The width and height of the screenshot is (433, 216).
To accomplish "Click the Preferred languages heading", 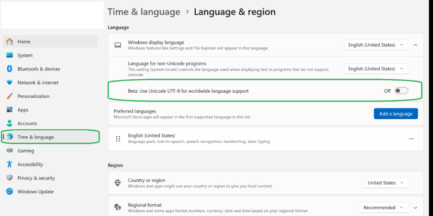I will [135, 111].
